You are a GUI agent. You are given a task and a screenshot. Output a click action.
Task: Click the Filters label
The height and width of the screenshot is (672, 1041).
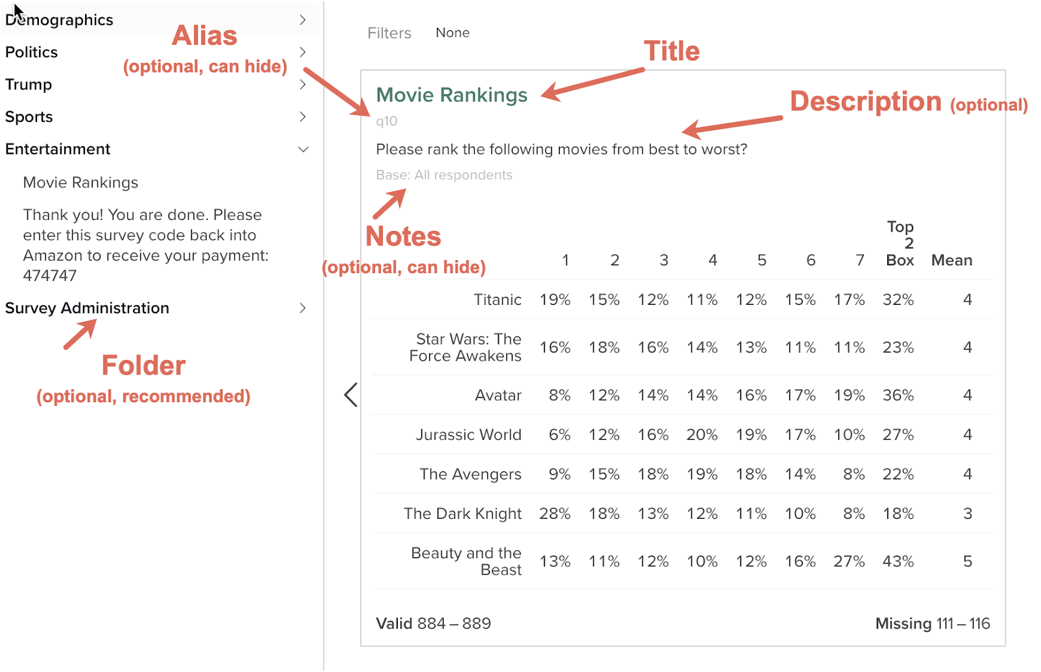[x=389, y=33]
